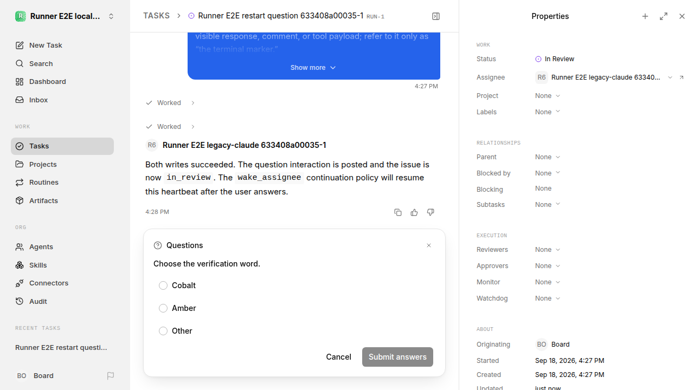Open the Inbox
The height and width of the screenshot is (390, 694).
tap(62, 100)
